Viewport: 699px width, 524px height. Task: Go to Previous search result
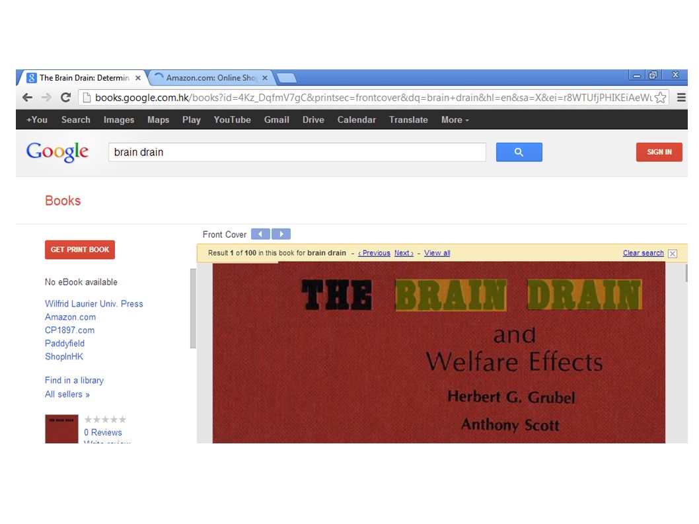(x=374, y=253)
